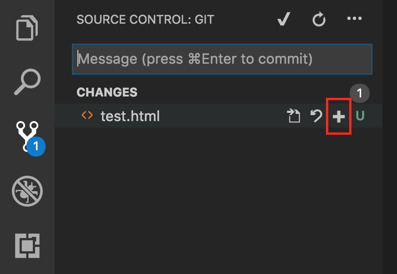Click the HTML file type icon
This screenshot has width=397, height=274.
pos(87,116)
